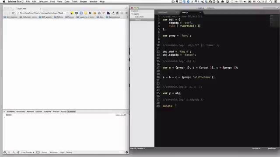Open the Sublime Text 2 application menu
Viewport: 280px width, 157px height.
coord(16,2)
